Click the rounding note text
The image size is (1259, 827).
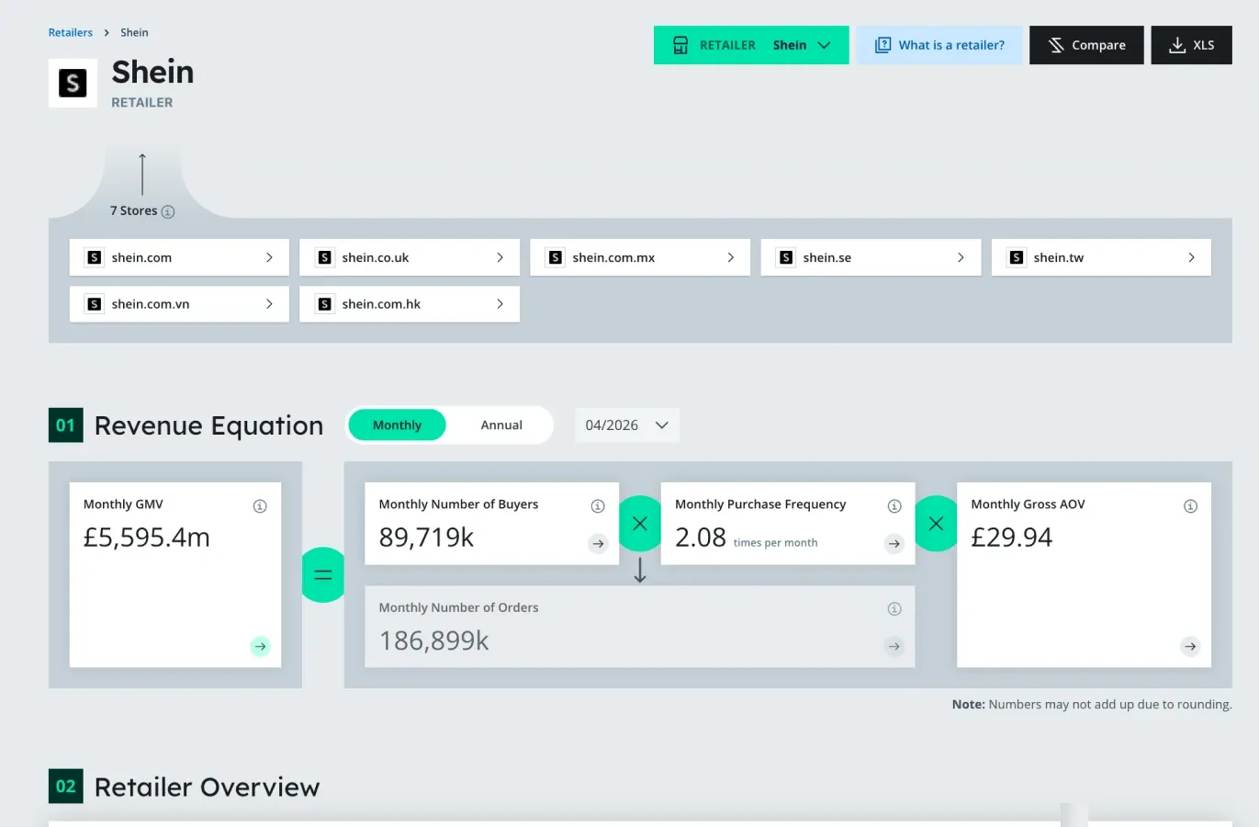[1092, 705]
